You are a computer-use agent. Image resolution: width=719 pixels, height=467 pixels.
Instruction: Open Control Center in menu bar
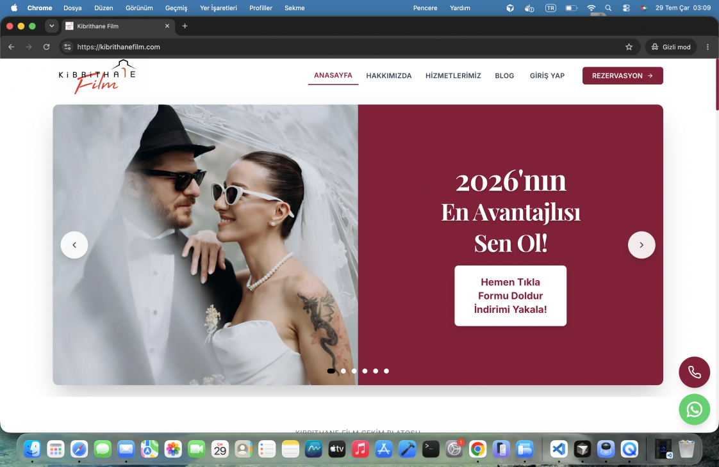(x=626, y=8)
